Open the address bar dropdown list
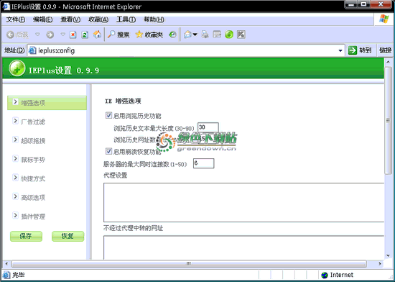395x282 pixels. tap(340, 50)
